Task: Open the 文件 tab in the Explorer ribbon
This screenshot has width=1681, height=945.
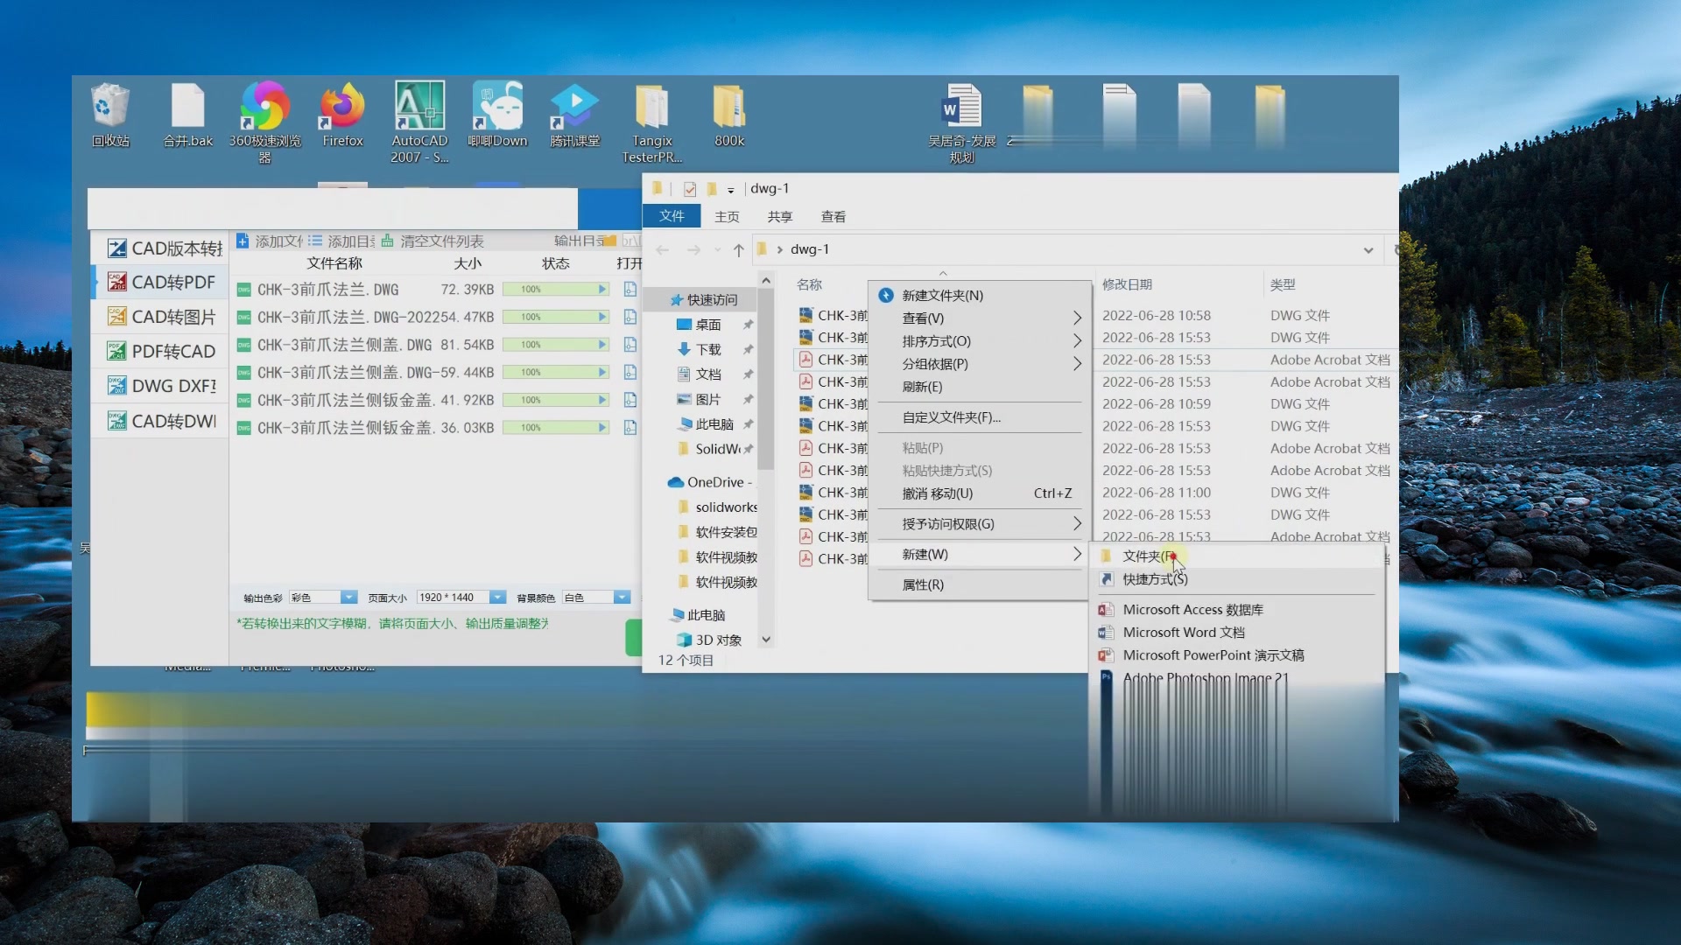Action: point(672,216)
